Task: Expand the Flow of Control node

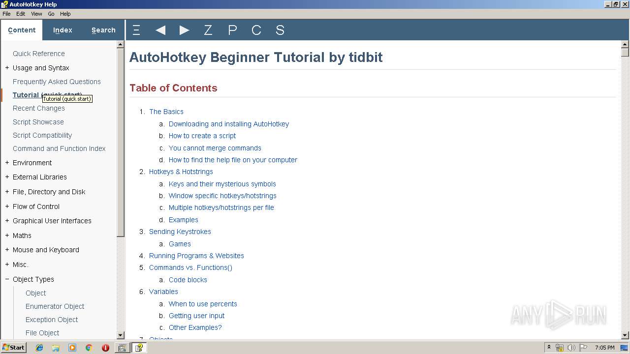Action: pyautogui.click(x=7, y=206)
